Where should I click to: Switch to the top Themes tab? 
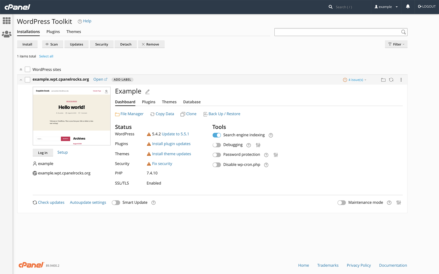[74, 32]
